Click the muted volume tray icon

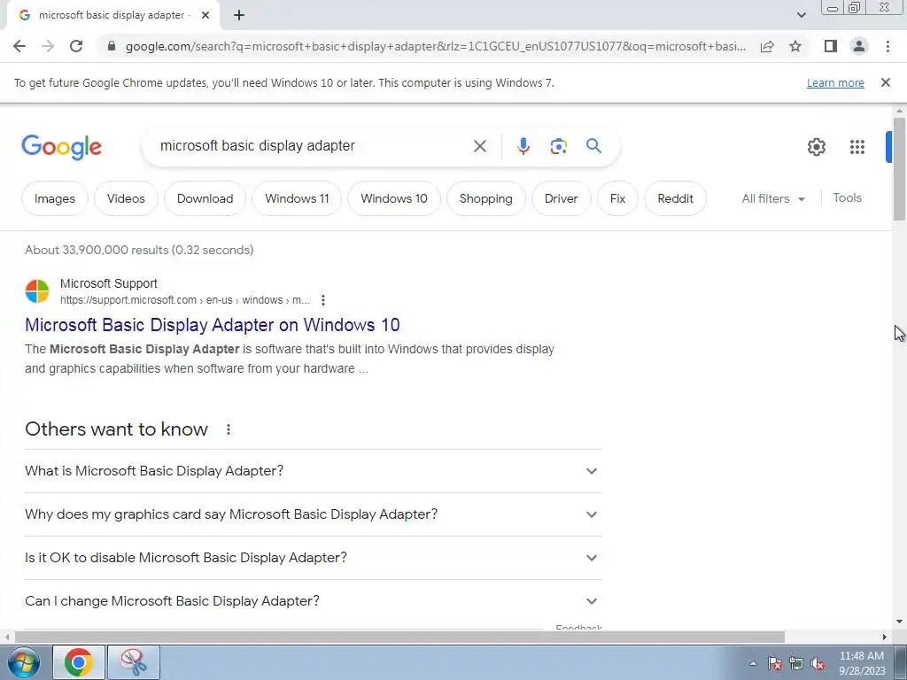point(818,663)
